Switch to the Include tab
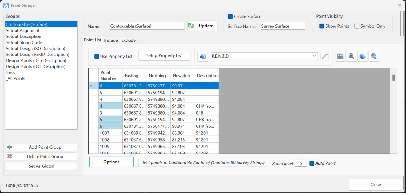406x193 pixels. tap(111, 40)
